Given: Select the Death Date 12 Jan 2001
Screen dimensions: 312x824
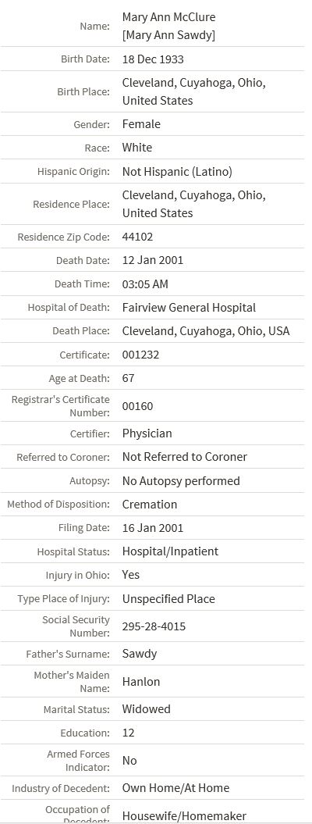Looking at the screenshot, I should pyautogui.click(x=153, y=260).
